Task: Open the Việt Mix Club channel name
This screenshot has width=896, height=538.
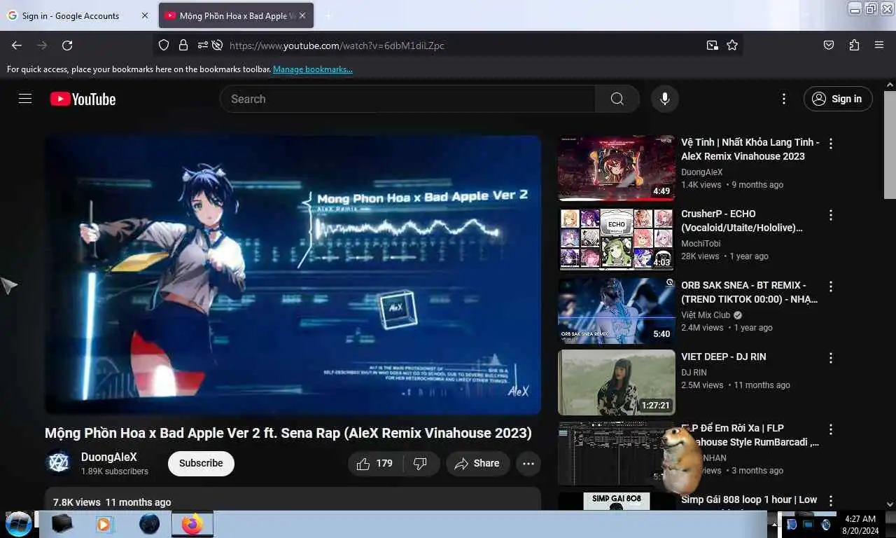Action: [x=706, y=315]
